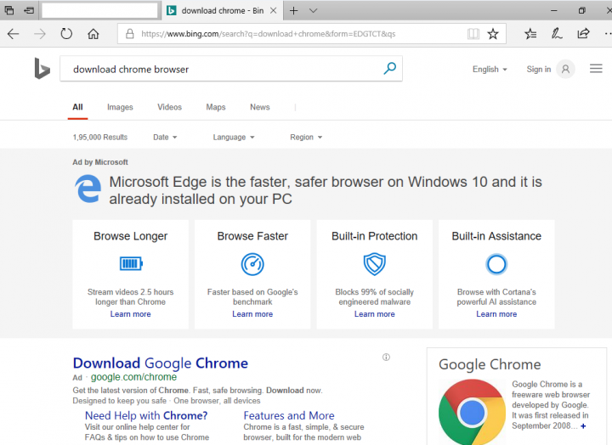This screenshot has width=612, height=445.
Task: Click the tabs you've set aside icon
Action: click(x=9, y=10)
